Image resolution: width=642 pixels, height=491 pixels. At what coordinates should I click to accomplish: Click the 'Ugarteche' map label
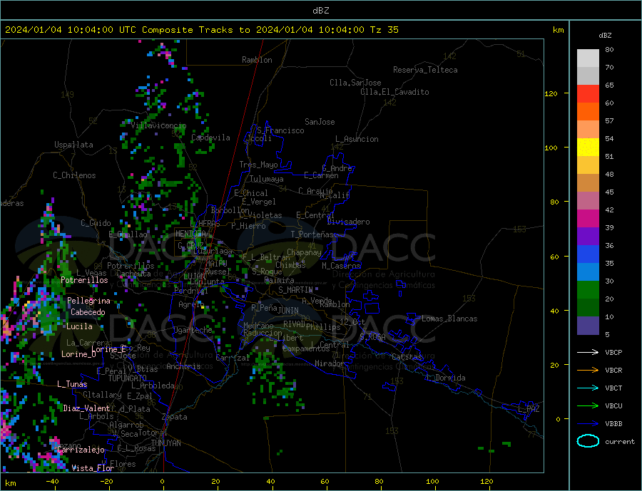pyautogui.click(x=193, y=330)
